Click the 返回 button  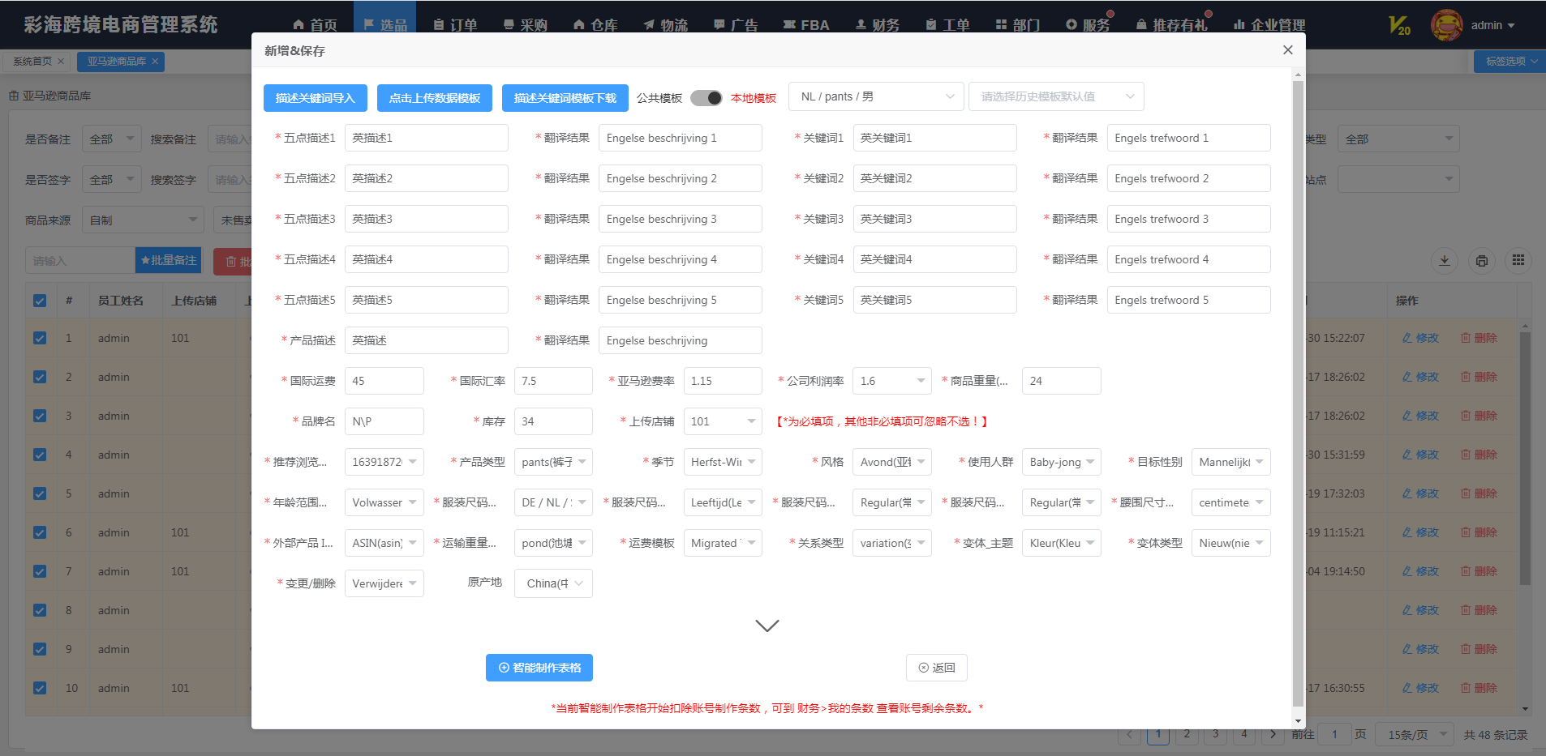click(936, 668)
